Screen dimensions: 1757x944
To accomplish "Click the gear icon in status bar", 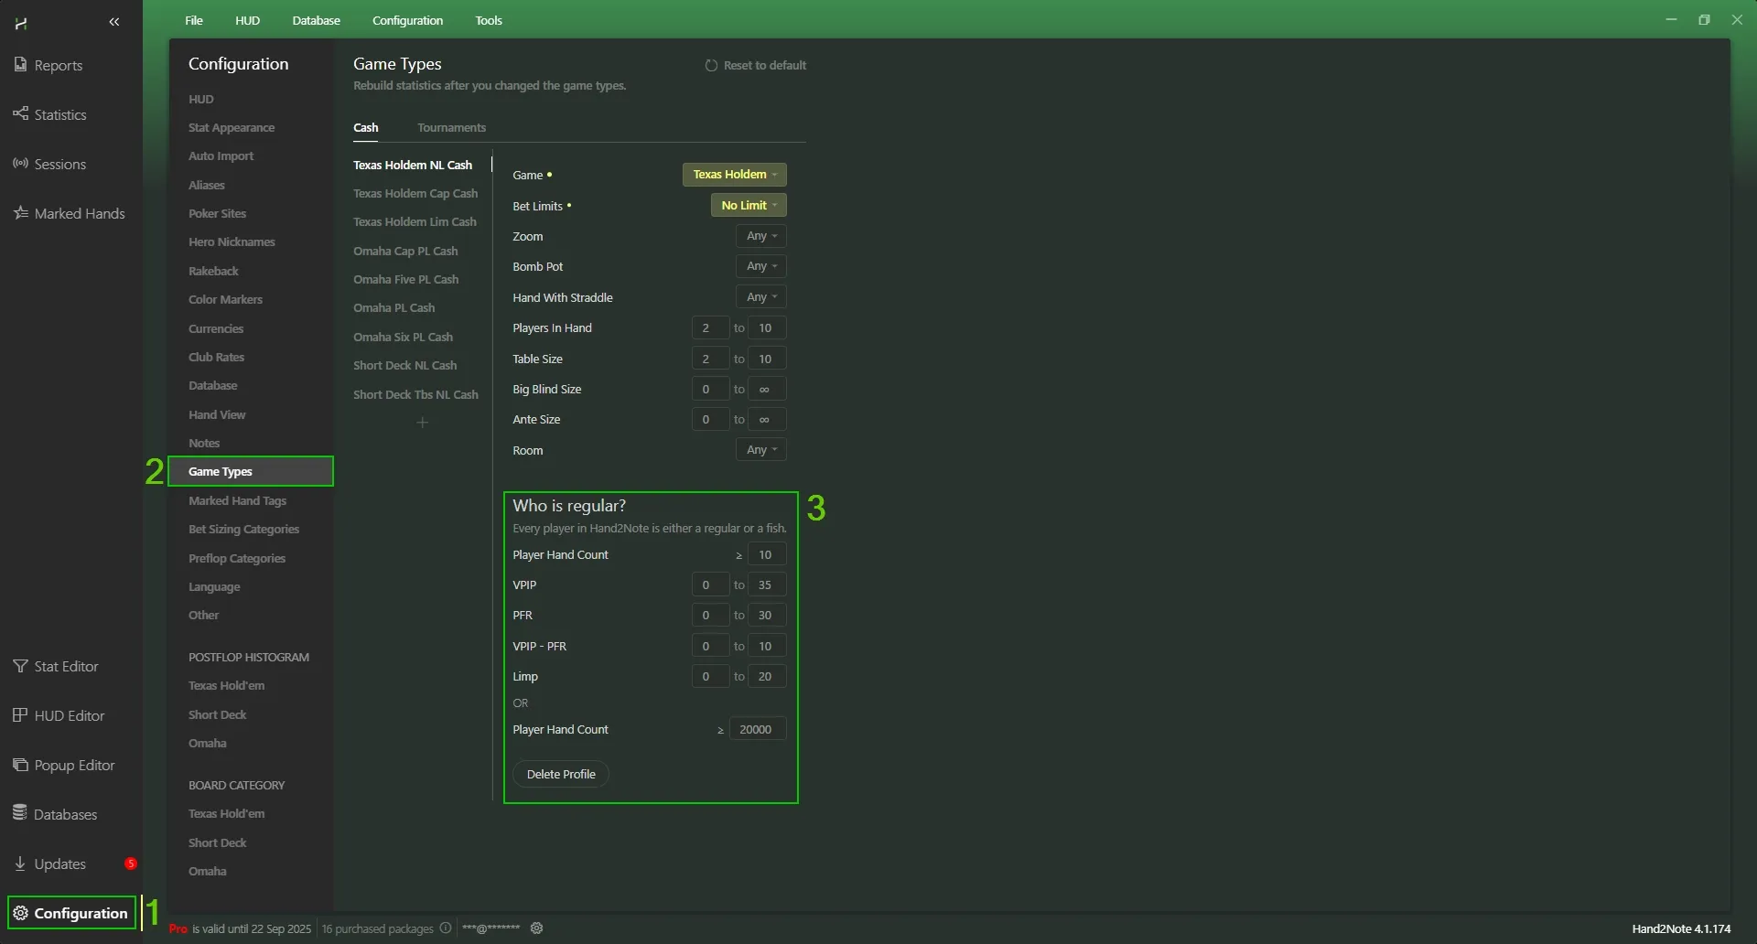I will pos(537,928).
